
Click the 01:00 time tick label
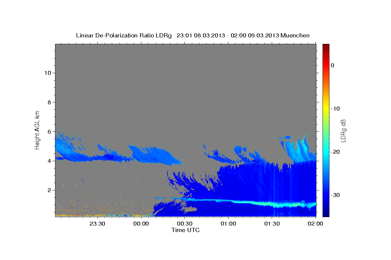228,224
